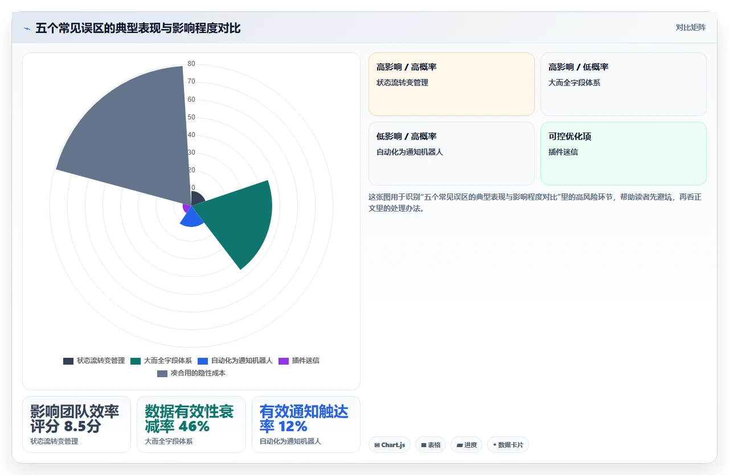This screenshot has width=729, height=475.
Task: Toggle the 大而全字段体系 legend entry
Action: point(161,361)
